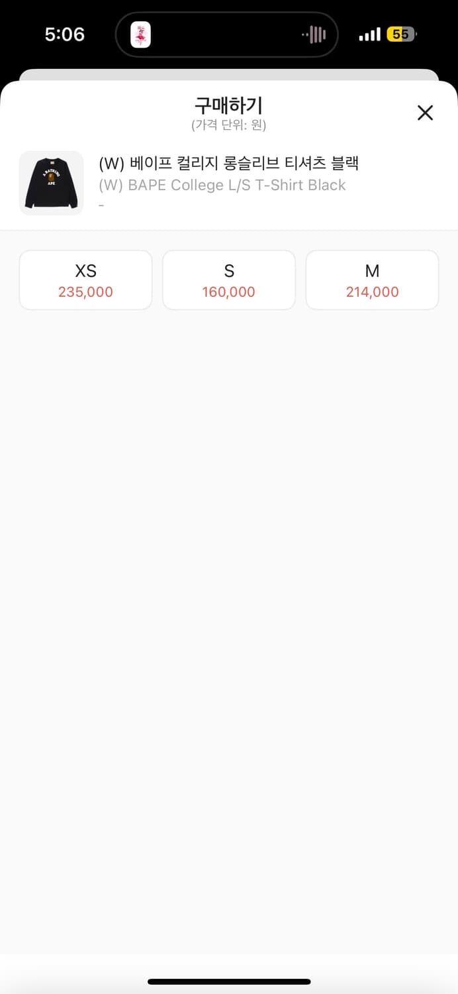Tap the 가격 단위: 원 subtitle
This screenshot has width=458, height=994.
point(228,125)
